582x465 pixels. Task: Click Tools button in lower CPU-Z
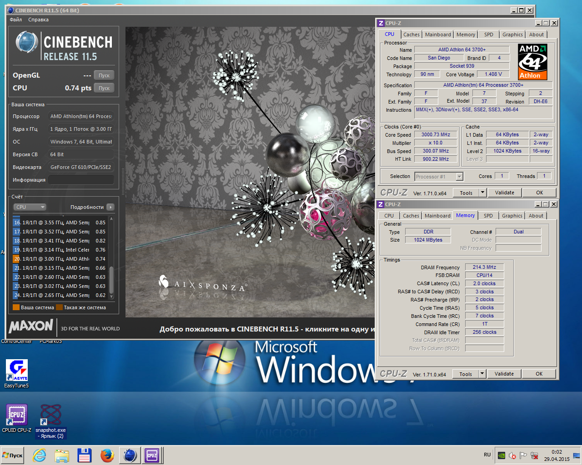(x=466, y=374)
